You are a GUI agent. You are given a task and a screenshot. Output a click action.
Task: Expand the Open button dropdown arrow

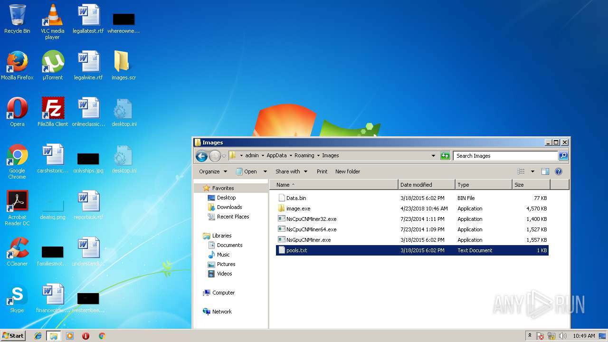coord(265,171)
